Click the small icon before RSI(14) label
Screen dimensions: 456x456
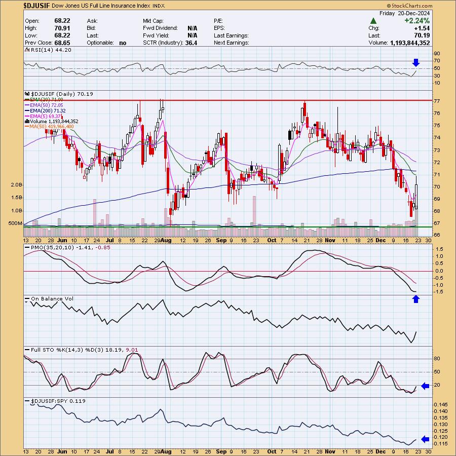[27, 50]
